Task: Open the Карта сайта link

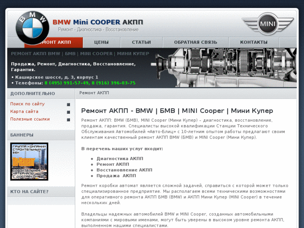Action: tap(24, 112)
